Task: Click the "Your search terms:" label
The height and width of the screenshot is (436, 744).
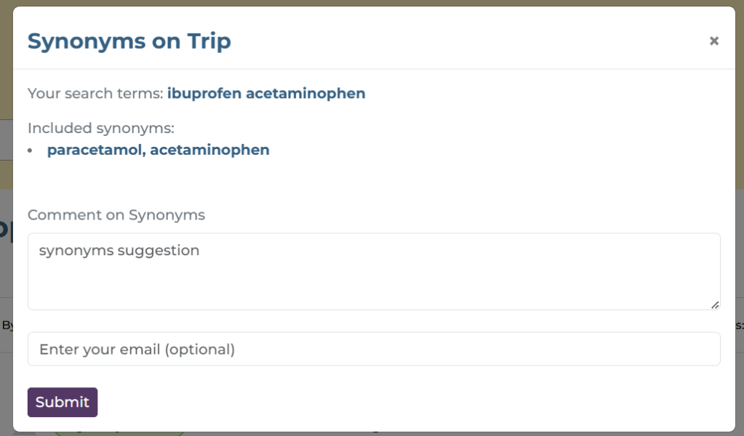Action: [95, 94]
